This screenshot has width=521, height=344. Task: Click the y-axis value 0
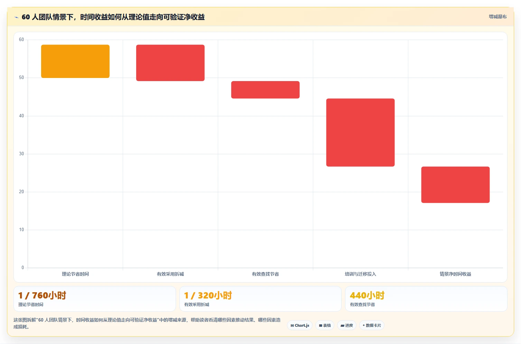pos(23,268)
